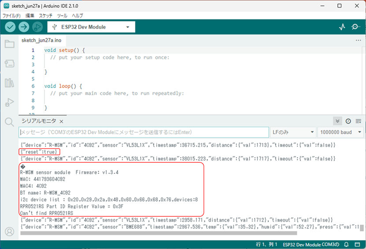
Task: Open the スケッチ menu
Action: 45,15
